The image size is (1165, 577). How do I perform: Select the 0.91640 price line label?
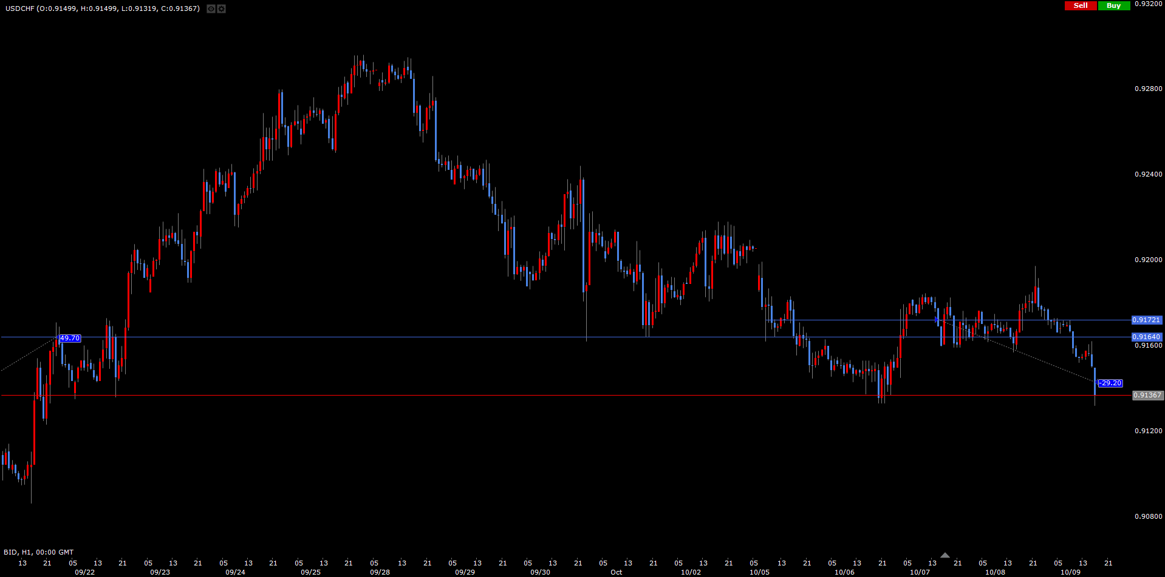coord(1146,337)
